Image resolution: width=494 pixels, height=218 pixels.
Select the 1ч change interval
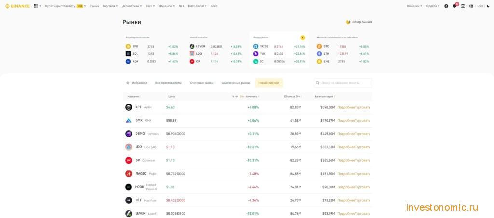233,96
